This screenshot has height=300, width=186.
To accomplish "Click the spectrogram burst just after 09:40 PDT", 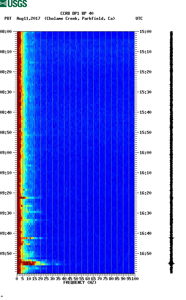I will pyautogui.click(x=32, y=238).
